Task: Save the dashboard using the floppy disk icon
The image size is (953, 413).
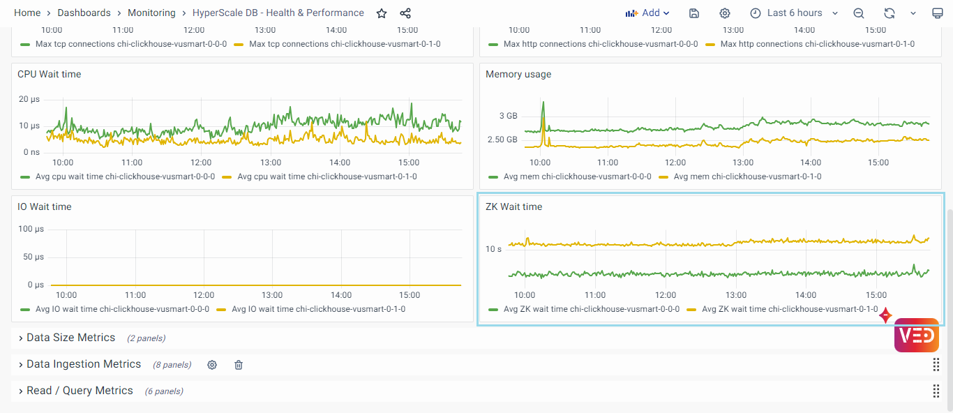Action: [x=694, y=13]
